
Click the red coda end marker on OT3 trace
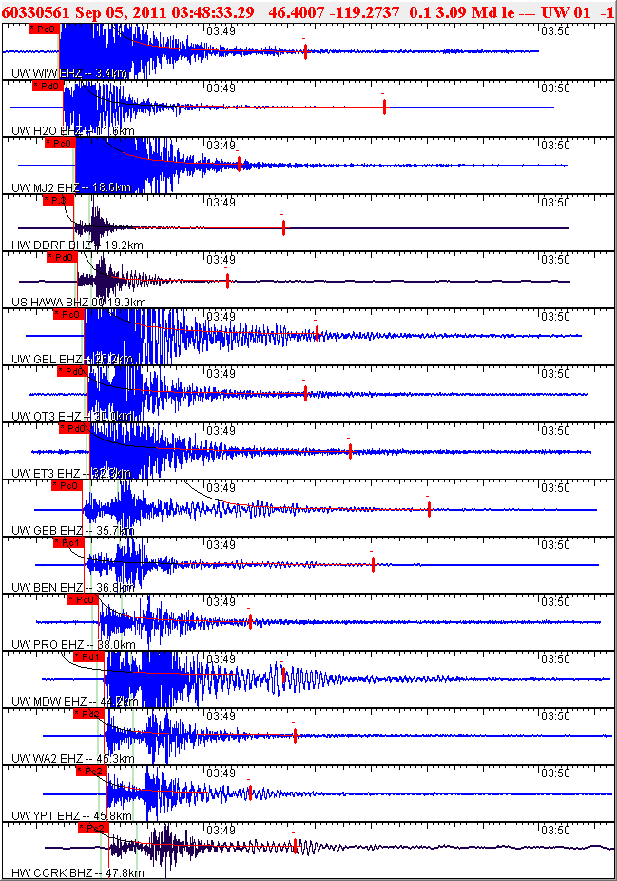point(305,393)
